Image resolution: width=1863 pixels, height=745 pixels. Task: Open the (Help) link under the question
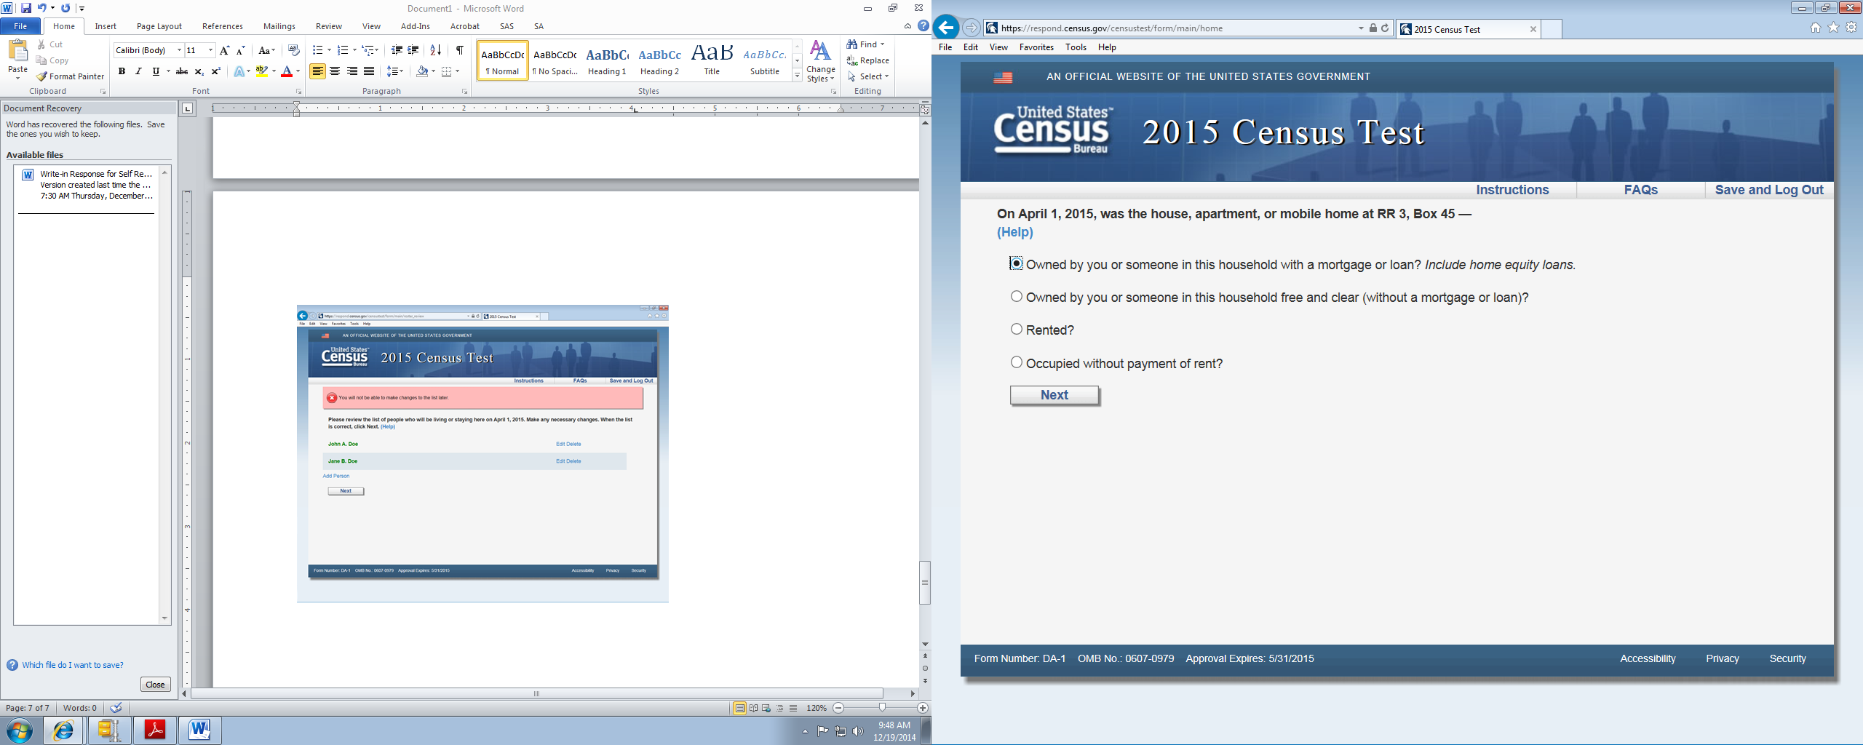point(1015,232)
